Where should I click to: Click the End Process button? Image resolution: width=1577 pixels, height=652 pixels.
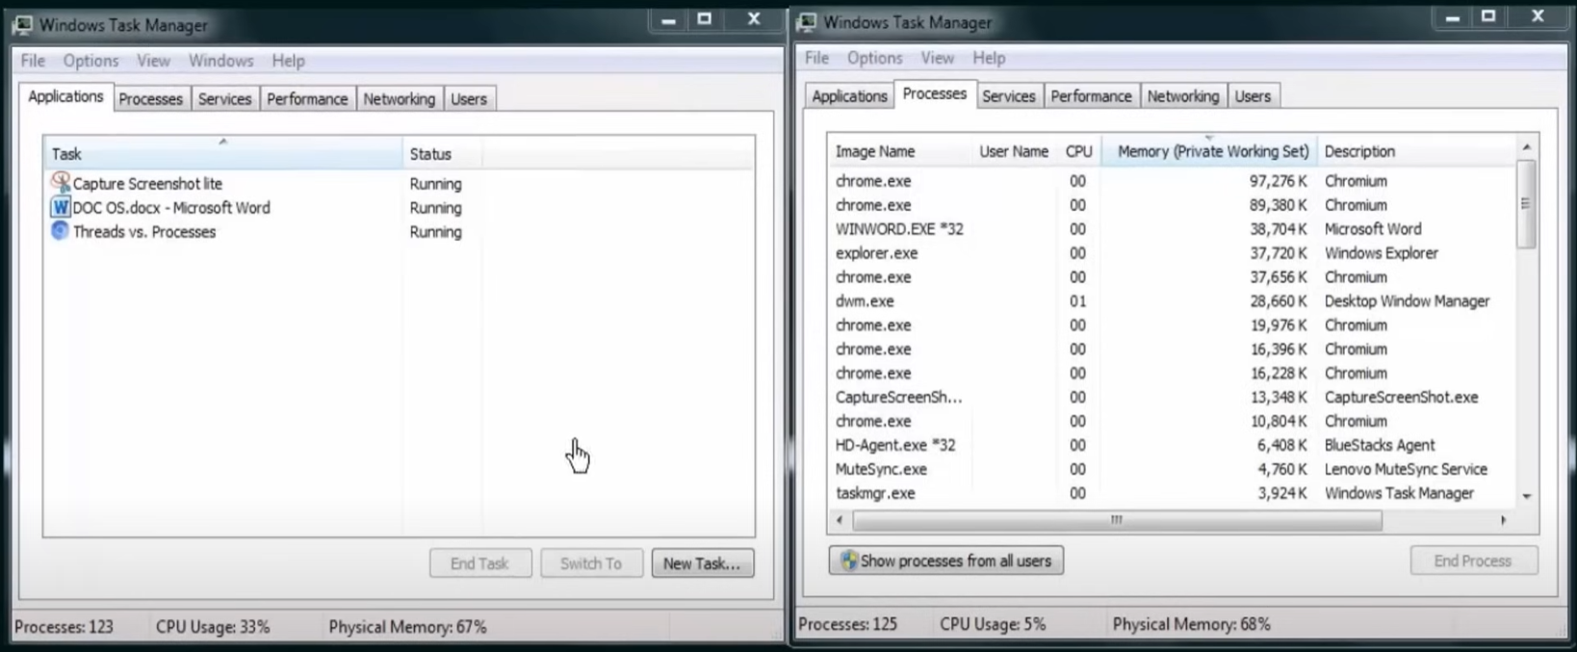click(1473, 561)
